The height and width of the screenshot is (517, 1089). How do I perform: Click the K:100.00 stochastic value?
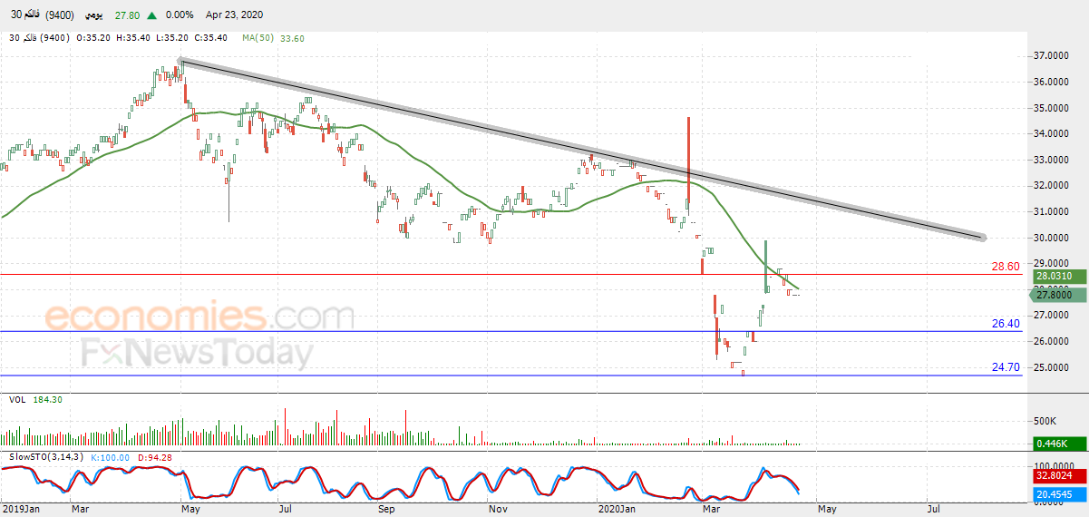[111, 457]
